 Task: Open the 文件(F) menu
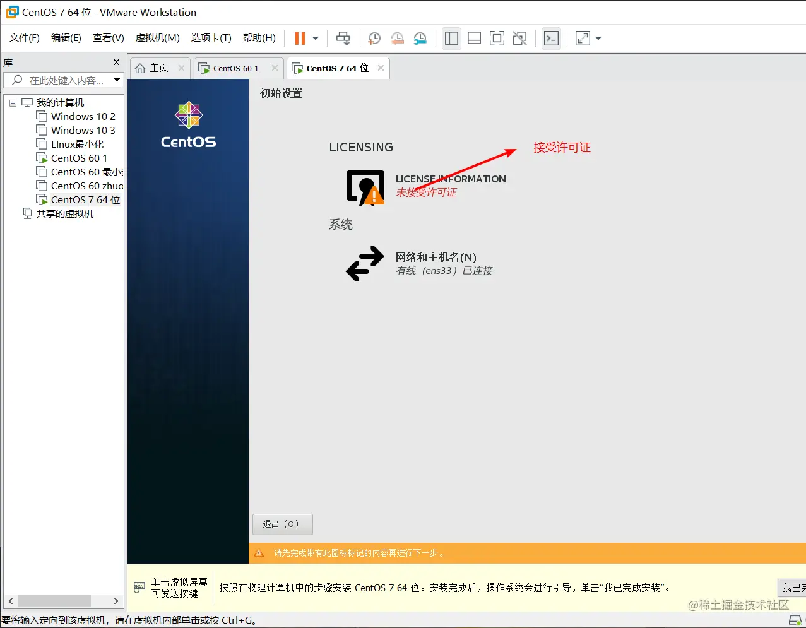point(25,38)
